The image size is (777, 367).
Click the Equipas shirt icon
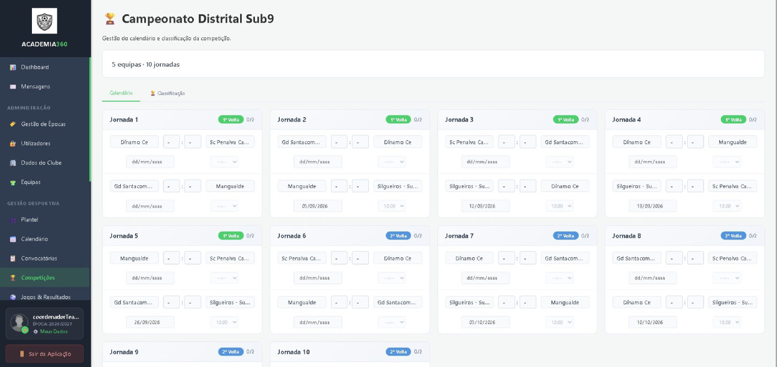(x=13, y=182)
